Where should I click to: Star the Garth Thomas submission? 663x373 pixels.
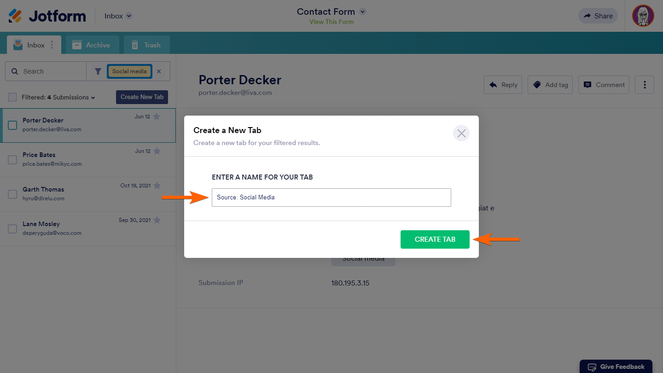coord(157,186)
